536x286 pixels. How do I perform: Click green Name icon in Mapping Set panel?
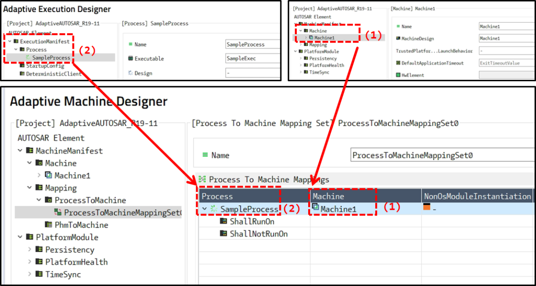click(205, 155)
